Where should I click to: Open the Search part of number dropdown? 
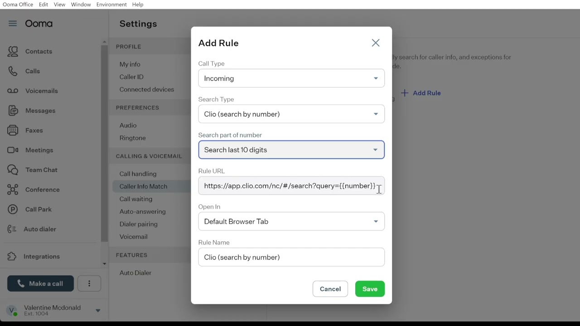point(291,150)
